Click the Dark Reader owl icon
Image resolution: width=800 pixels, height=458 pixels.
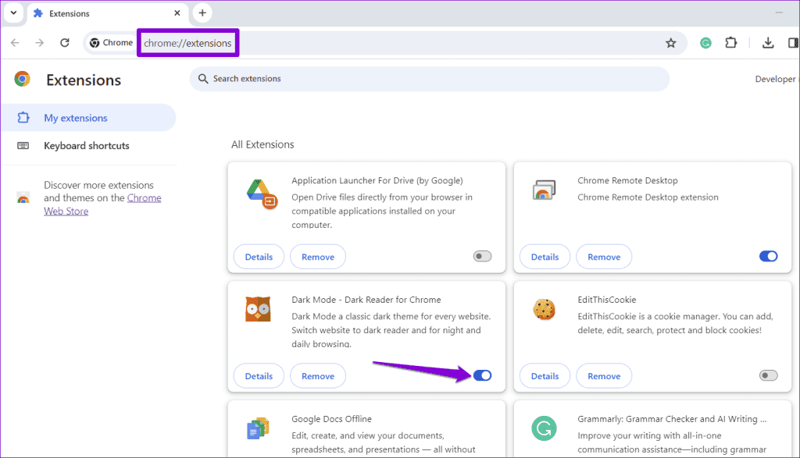pyautogui.click(x=257, y=310)
